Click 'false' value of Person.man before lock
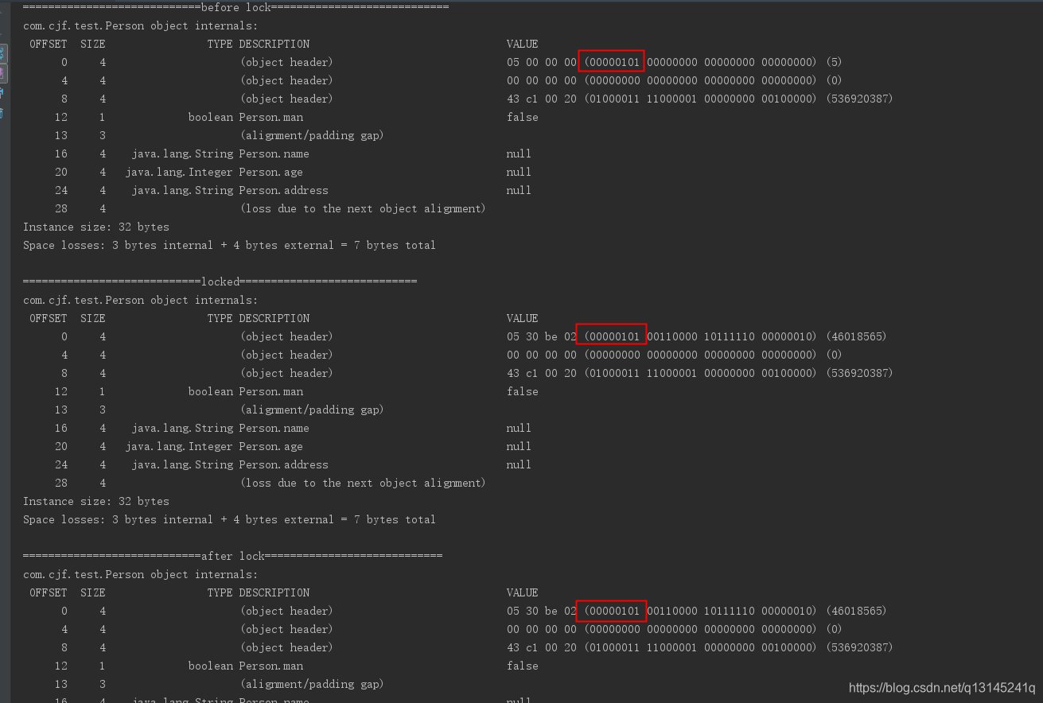Image resolution: width=1043 pixels, height=703 pixels. (x=522, y=117)
